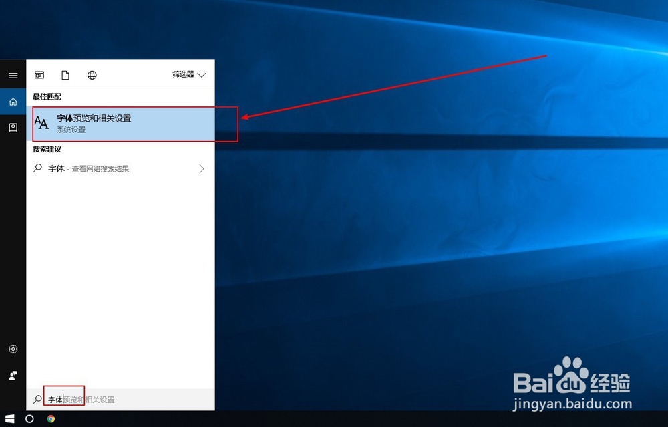This screenshot has height=427, width=668.
Task: Open Settings gear icon in sidebar
Action: click(13, 349)
